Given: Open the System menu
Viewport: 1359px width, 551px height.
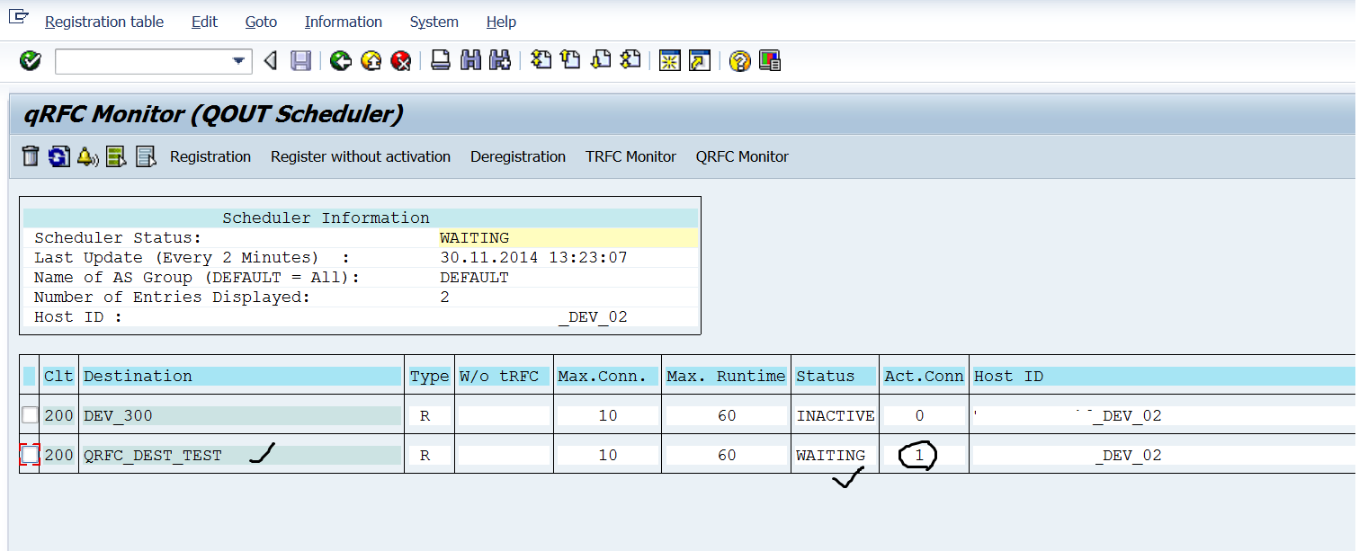Looking at the screenshot, I should (434, 22).
